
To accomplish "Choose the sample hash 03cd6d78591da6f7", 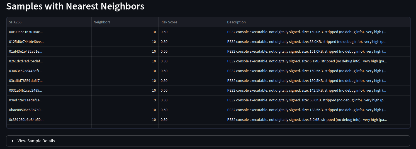I will pos(26,81).
